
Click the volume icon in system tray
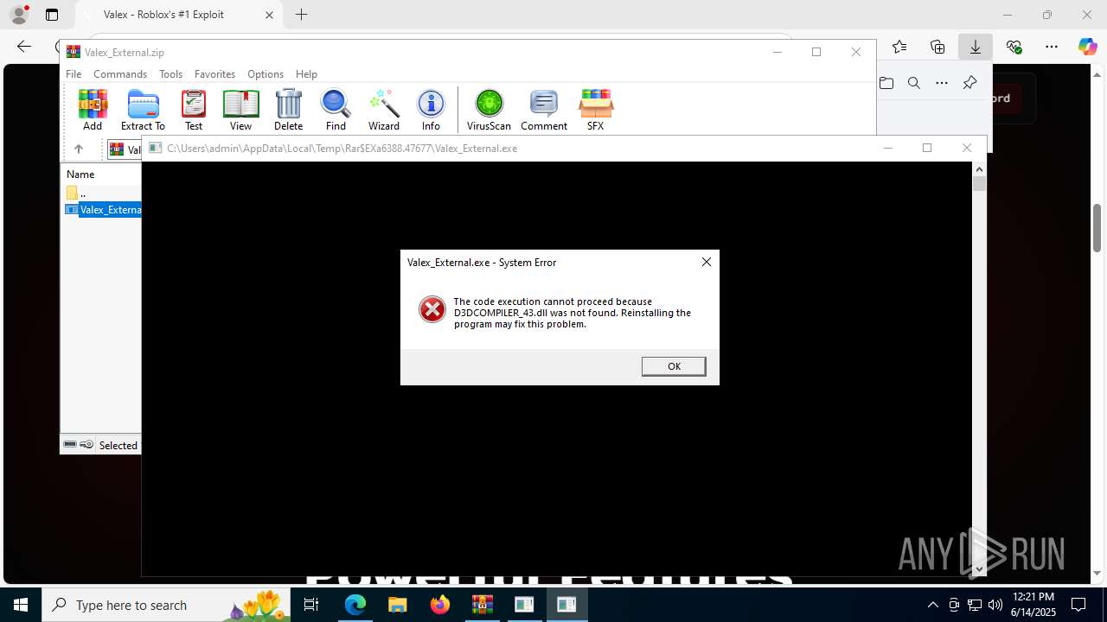[995, 605]
